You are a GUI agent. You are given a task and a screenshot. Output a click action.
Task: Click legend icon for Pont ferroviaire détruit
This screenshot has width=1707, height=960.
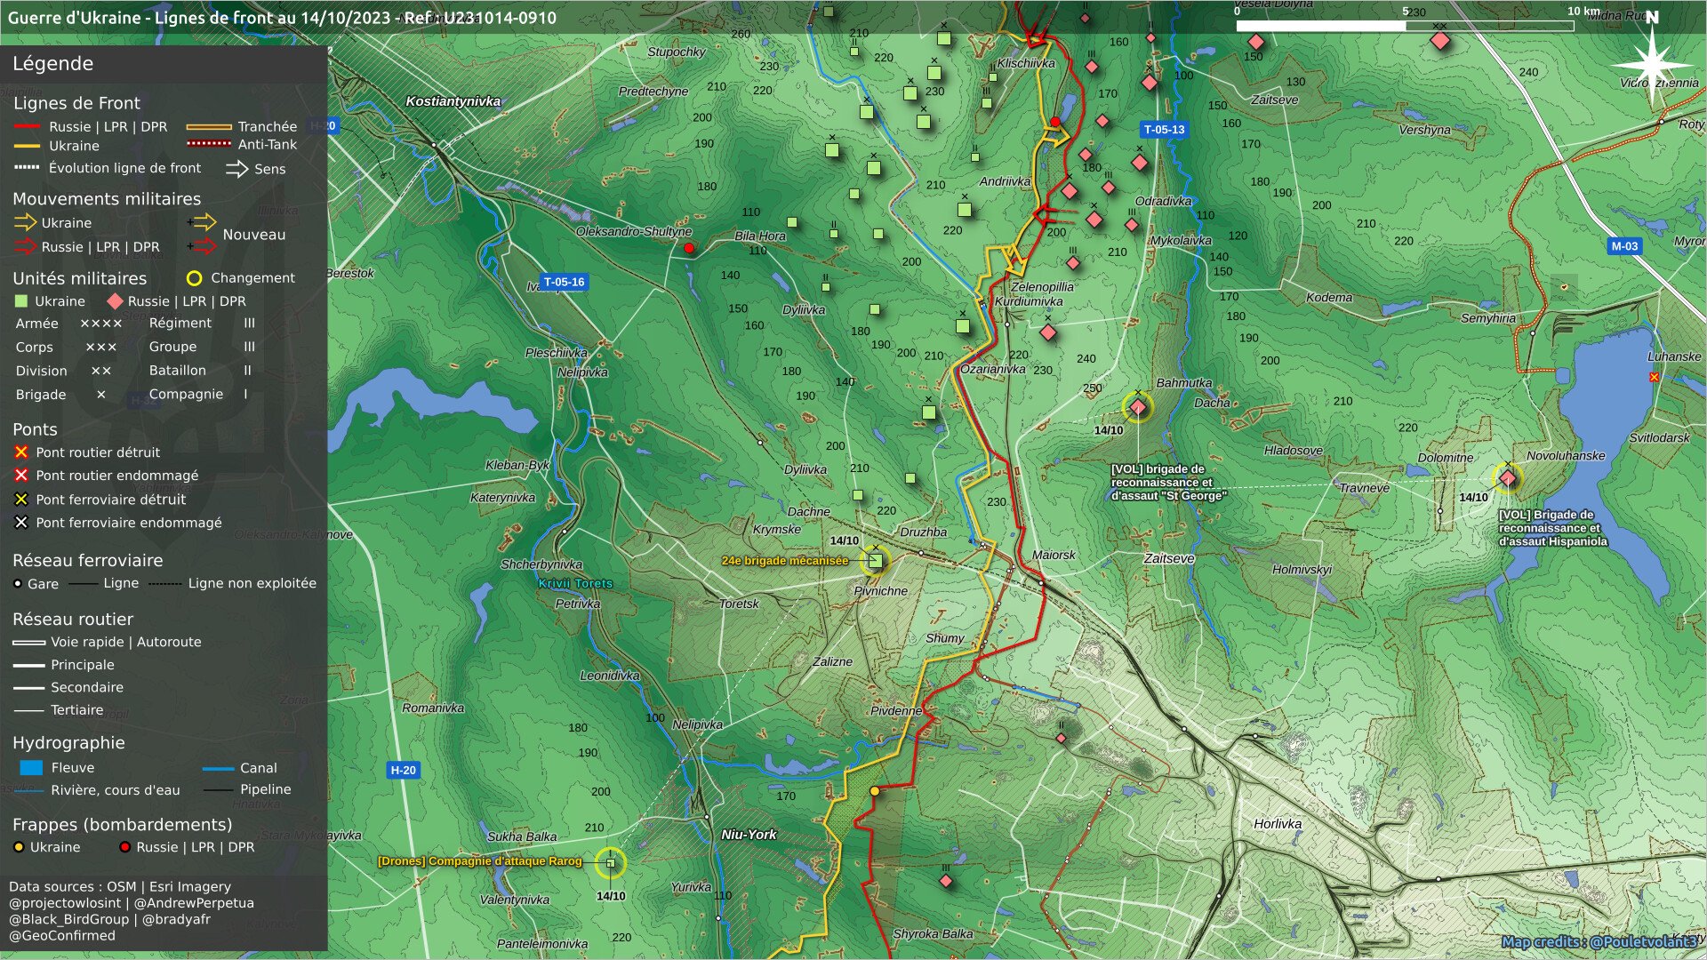(x=21, y=500)
